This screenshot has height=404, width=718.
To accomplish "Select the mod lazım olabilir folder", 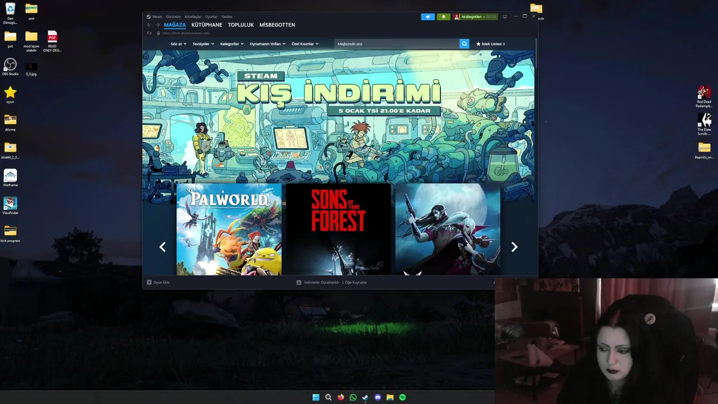I will 31,41.
